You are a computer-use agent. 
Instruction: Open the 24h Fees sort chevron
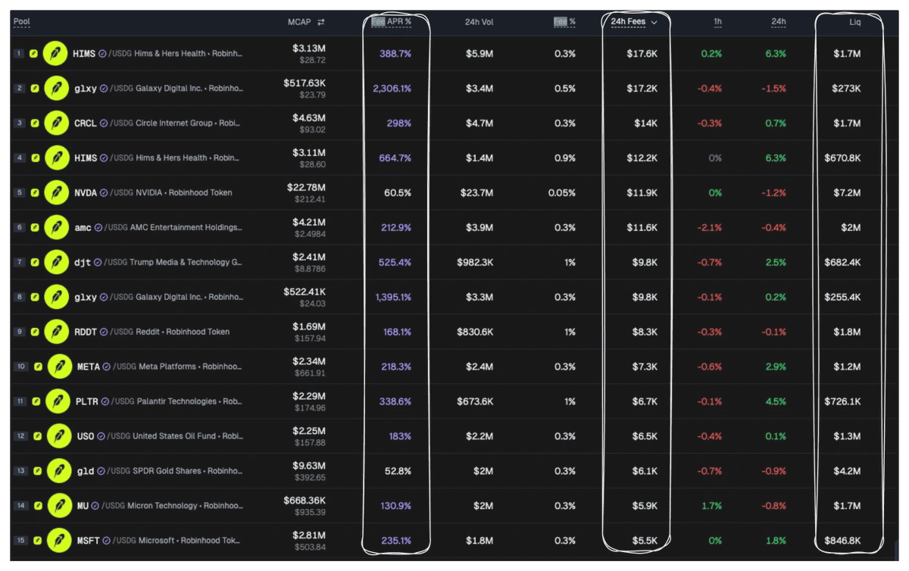(654, 22)
